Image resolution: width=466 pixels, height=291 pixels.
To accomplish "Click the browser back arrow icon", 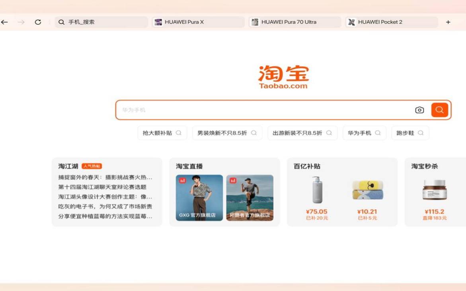I will 4,22.
